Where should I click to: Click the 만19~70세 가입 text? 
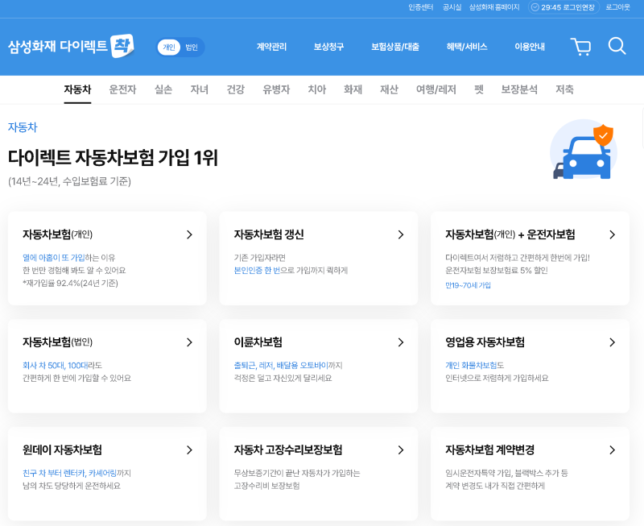468,285
